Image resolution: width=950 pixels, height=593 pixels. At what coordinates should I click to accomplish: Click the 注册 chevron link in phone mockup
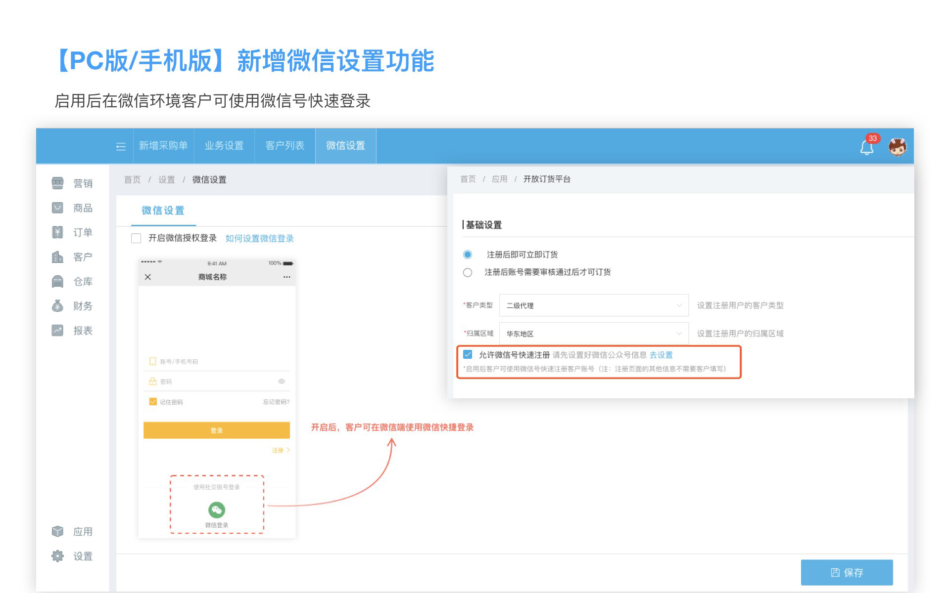click(281, 450)
